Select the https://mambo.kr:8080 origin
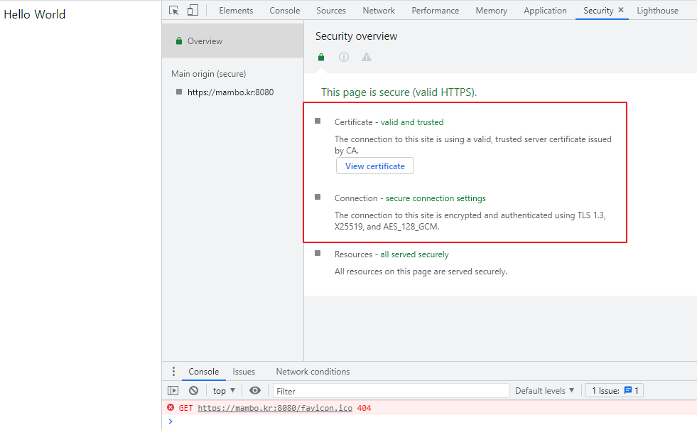The image size is (697, 430). [230, 92]
